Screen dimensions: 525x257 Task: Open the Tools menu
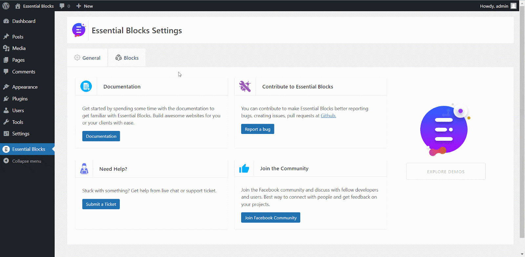click(27, 122)
